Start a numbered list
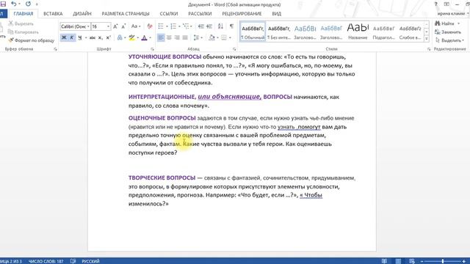 coord(173,26)
